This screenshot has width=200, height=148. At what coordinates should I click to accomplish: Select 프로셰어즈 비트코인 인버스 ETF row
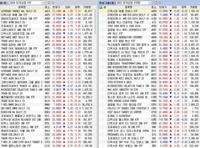[149, 56]
